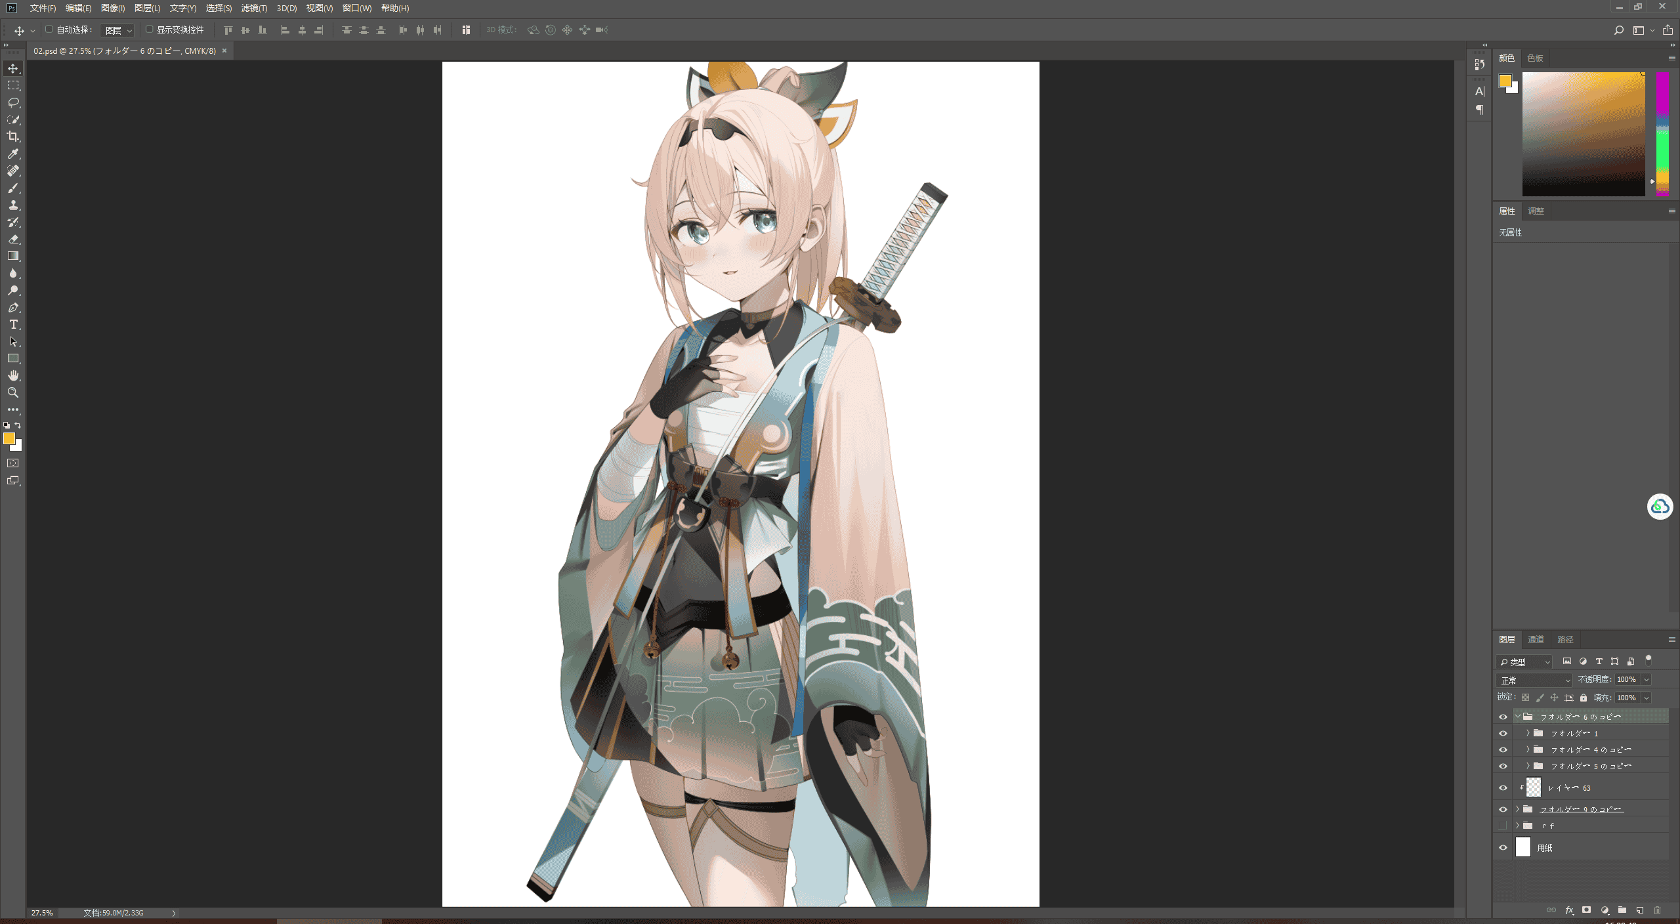This screenshot has height=924, width=1680.
Task: Open the 不透明度 opacity dropdown arrow
Action: pos(1647,680)
